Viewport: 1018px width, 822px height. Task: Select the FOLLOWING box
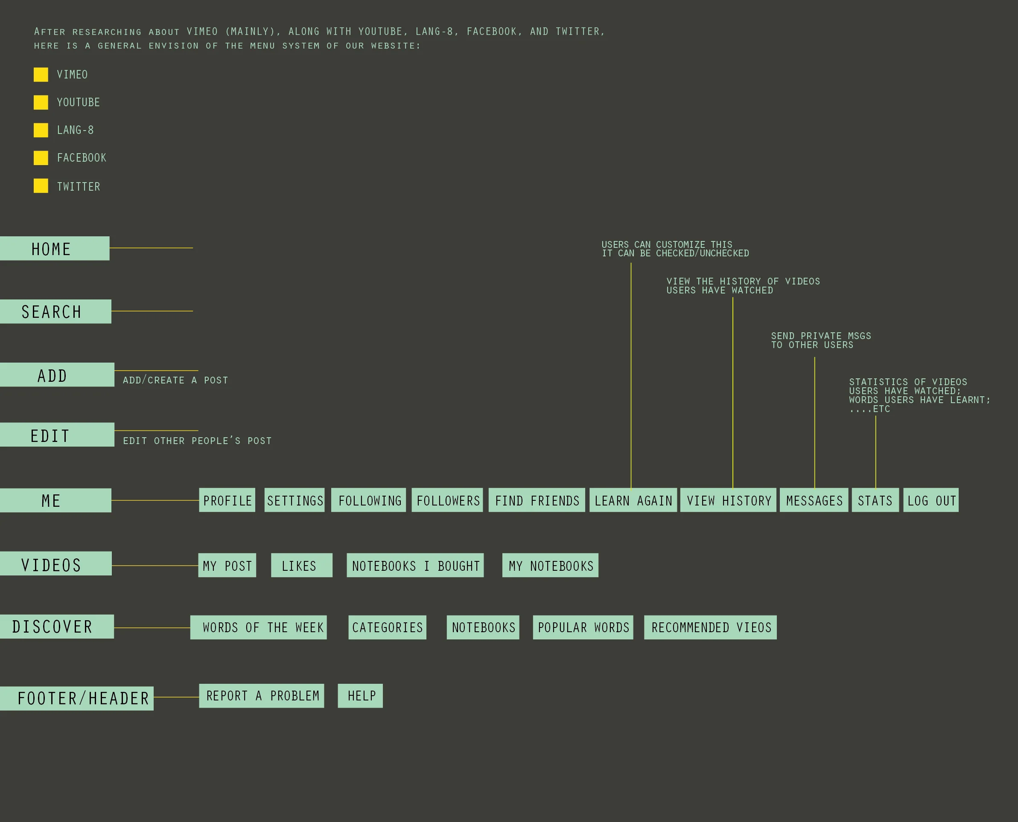pos(368,500)
